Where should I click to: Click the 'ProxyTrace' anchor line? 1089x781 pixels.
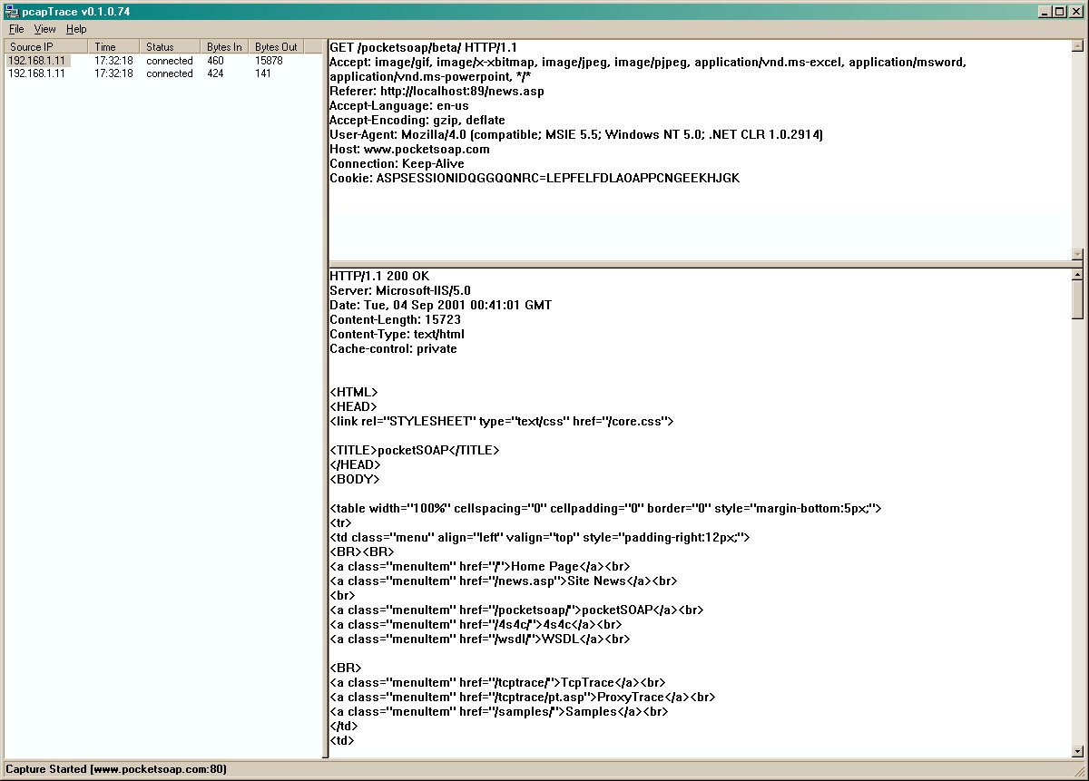[x=522, y=697]
